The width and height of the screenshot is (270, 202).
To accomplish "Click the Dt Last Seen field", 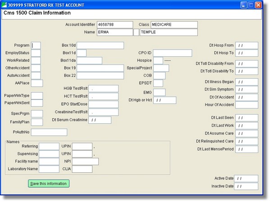I will pyautogui.click(x=247, y=118).
